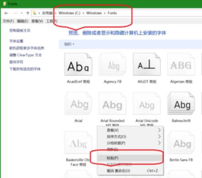Open 查找字符 sidebar link
The height and width of the screenshot is (178, 202).
pos(16,62)
